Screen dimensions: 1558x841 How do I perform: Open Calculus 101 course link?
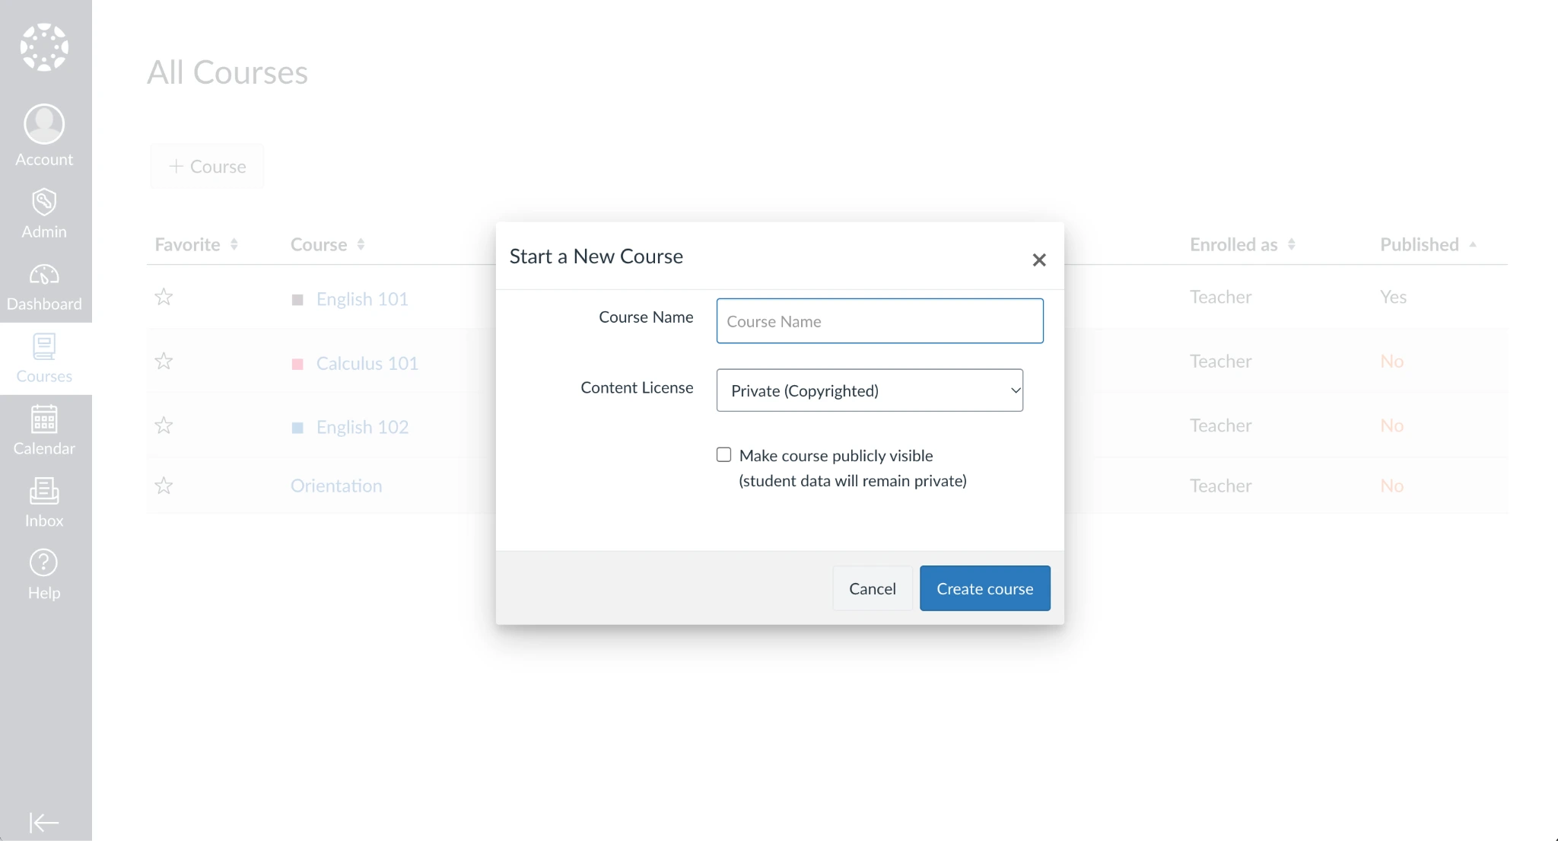(x=367, y=363)
